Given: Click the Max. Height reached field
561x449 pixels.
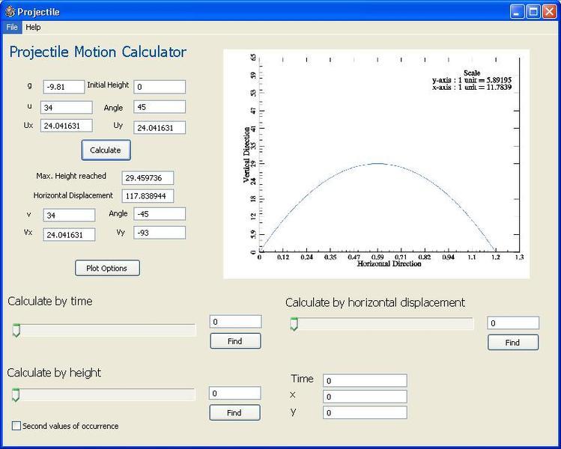Looking at the screenshot, I should point(147,178).
